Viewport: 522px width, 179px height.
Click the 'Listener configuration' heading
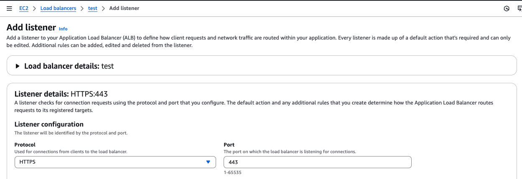tap(49, 124)
